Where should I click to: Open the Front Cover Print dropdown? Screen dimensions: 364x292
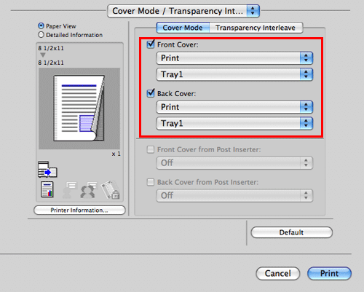click(x=234, y=58)
